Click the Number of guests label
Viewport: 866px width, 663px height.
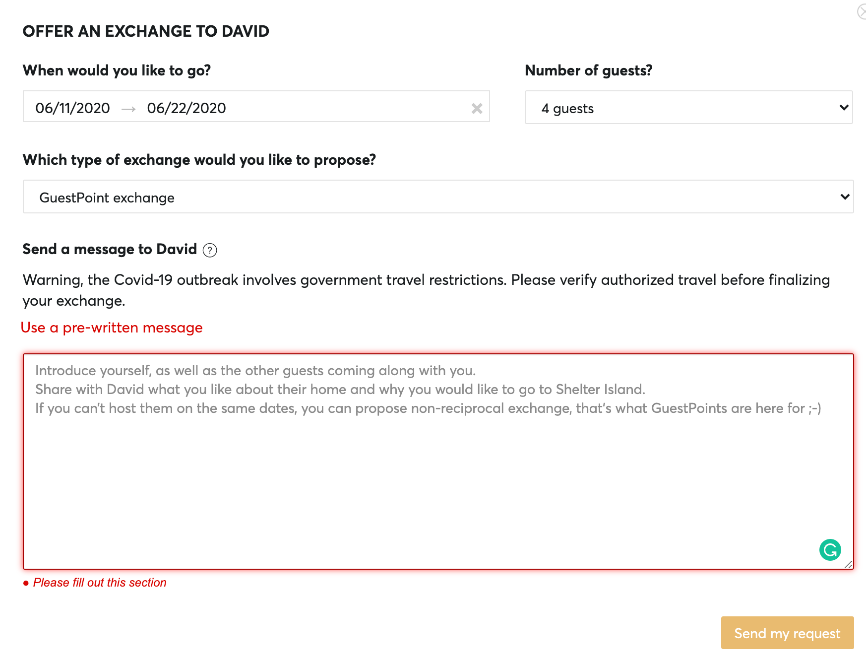pyautogui.click(x=588, y=70)
